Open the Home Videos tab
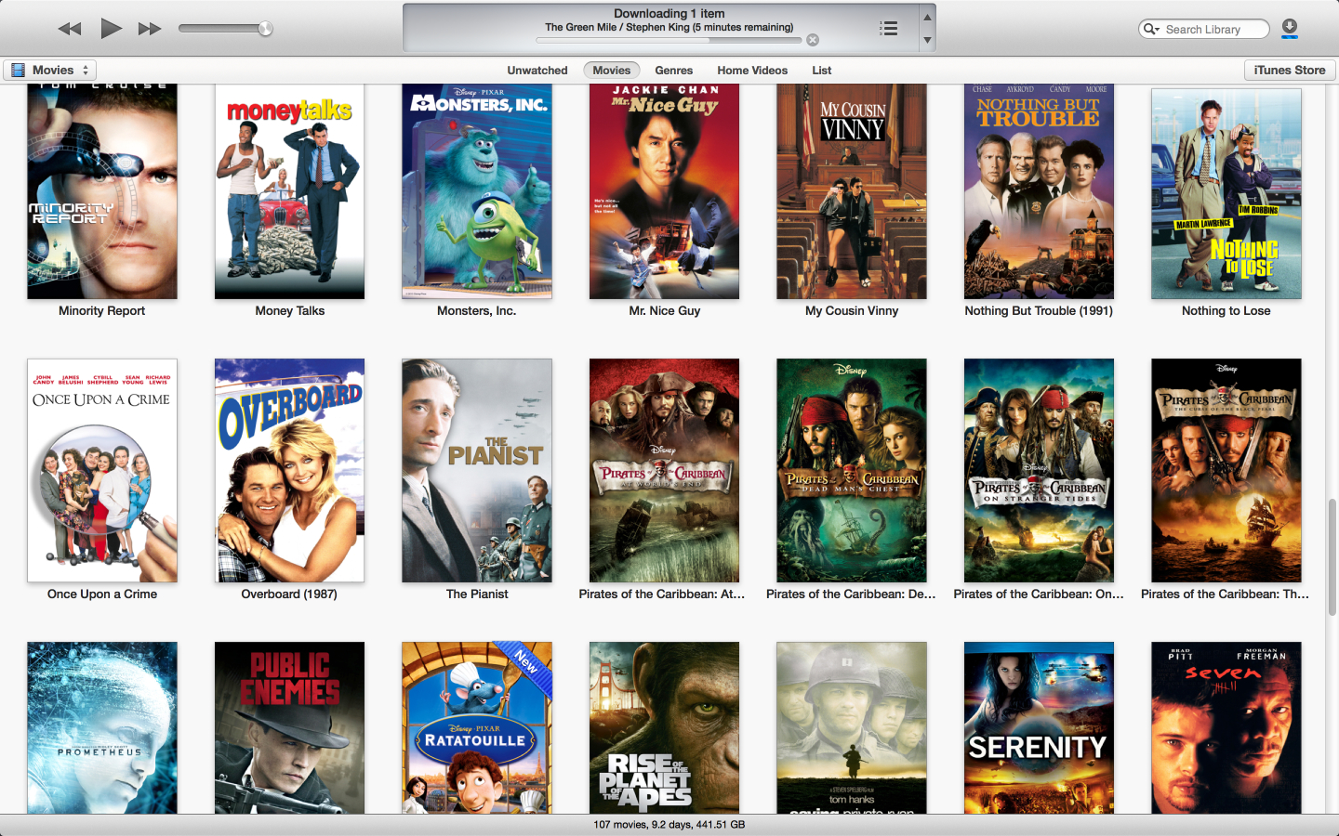Image resolution: width=1339 pixels, height=836 pixels. [752, 71]
